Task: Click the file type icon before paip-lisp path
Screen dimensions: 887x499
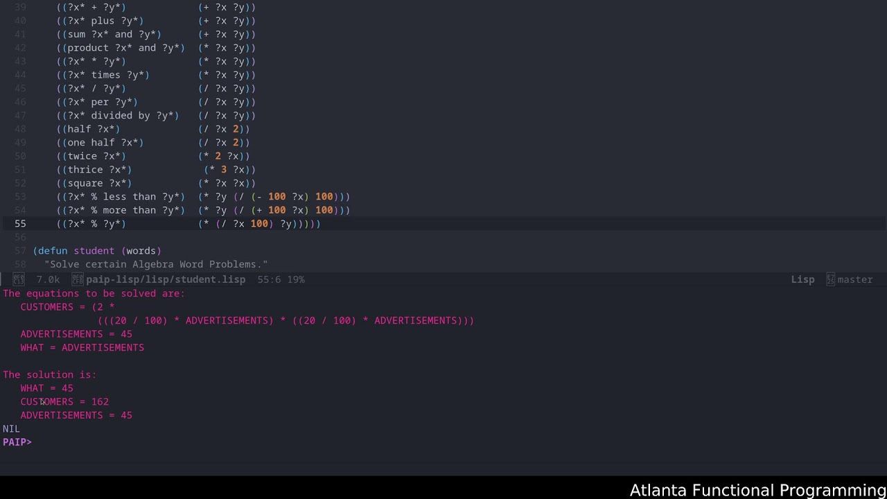Action: tap(78, 279)
